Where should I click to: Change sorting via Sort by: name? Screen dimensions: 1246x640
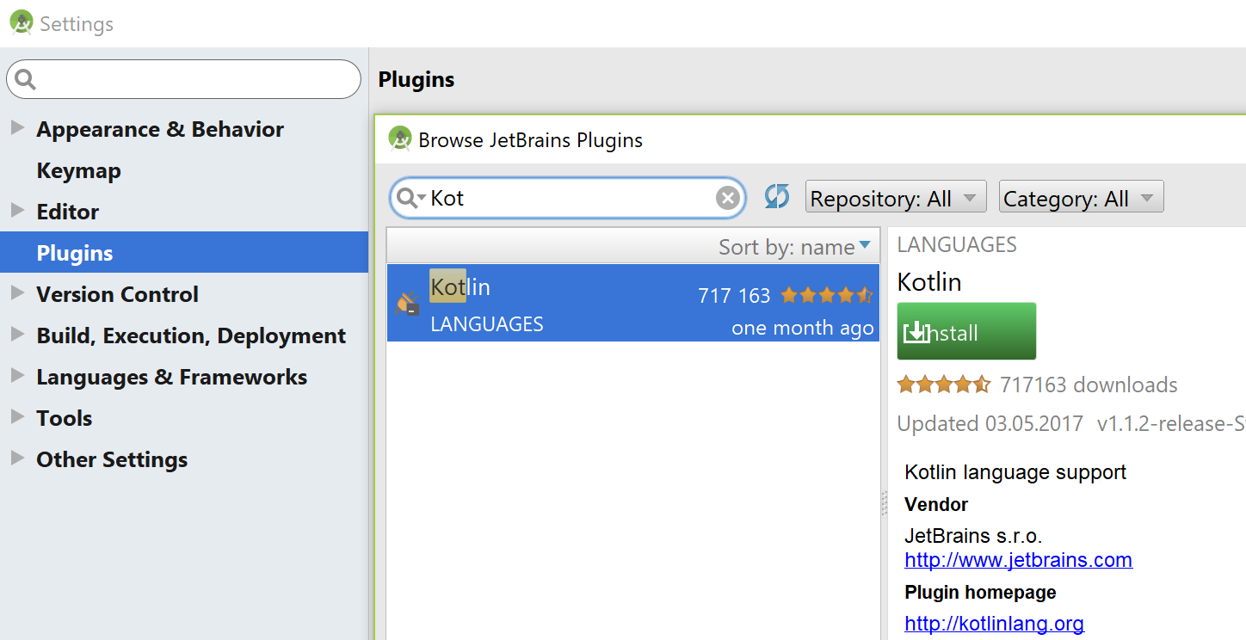pos(794,248)
